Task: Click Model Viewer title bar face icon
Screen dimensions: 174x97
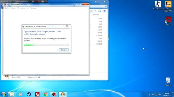Action: (5, 5)
